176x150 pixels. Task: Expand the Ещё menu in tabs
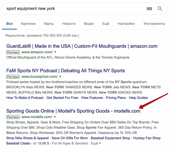click(x=105, y=24)
